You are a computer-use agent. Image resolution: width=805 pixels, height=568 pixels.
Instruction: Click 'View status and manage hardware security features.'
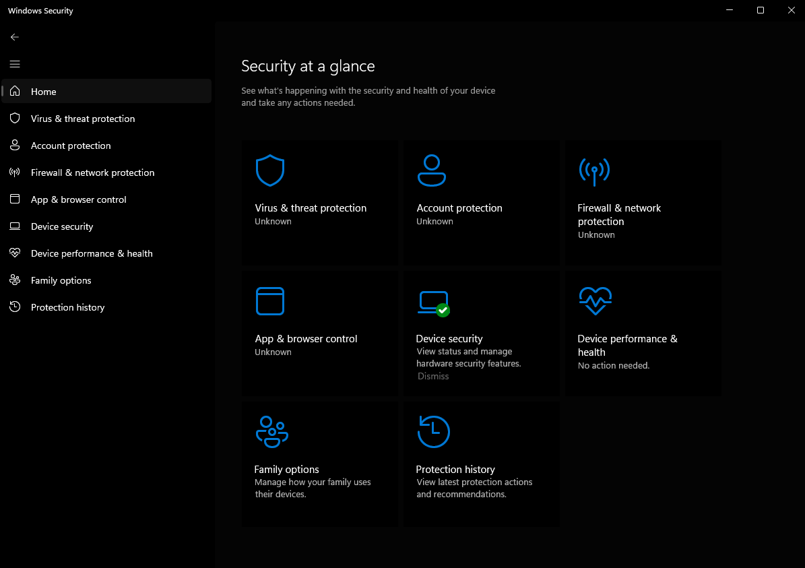pos(468,357)
